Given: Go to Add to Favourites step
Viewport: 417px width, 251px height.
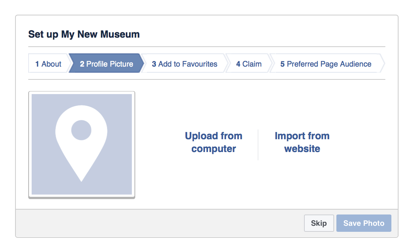Looking at the screenshot, I should pyautogui.click(x=184, y=63).
